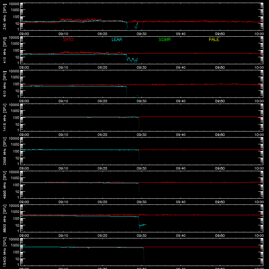This screenshot has width=269, height=269.
Task: Click the red SVTO legend label
Action: (x=68, y=39)
